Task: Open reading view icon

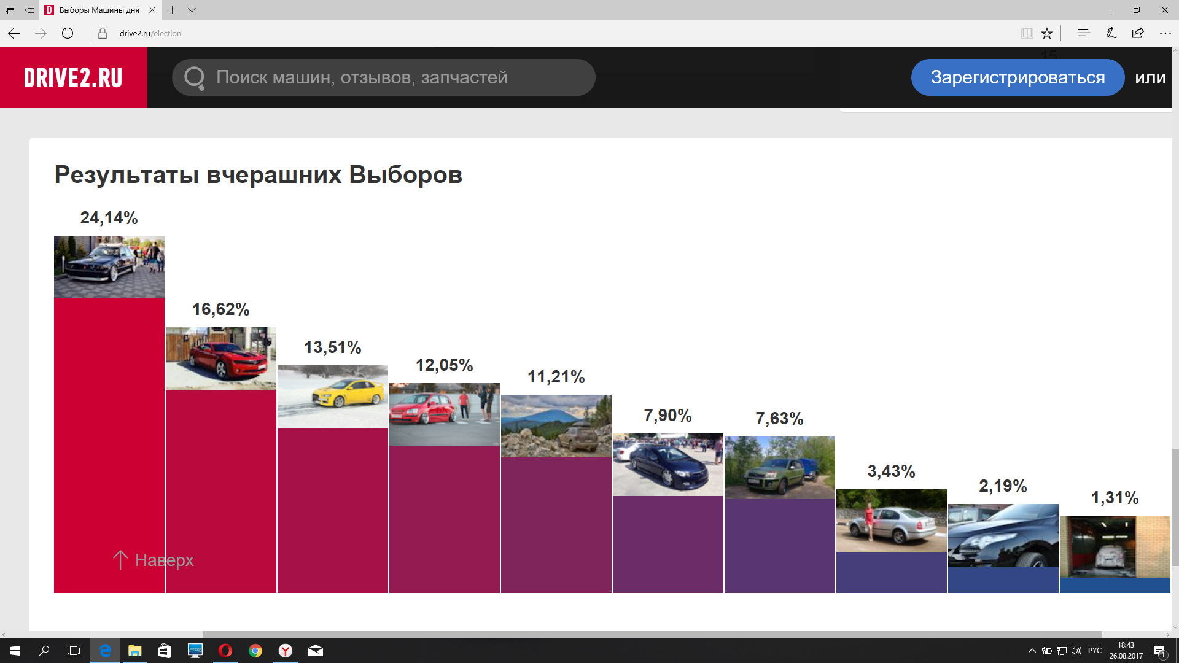Action: pyautogui.click(x=1027, y=33)
